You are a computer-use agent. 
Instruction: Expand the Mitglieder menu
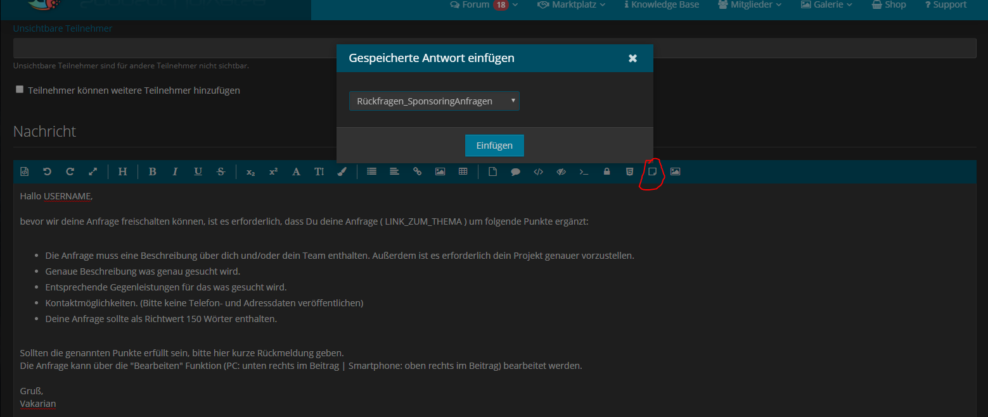pos(750,5)
